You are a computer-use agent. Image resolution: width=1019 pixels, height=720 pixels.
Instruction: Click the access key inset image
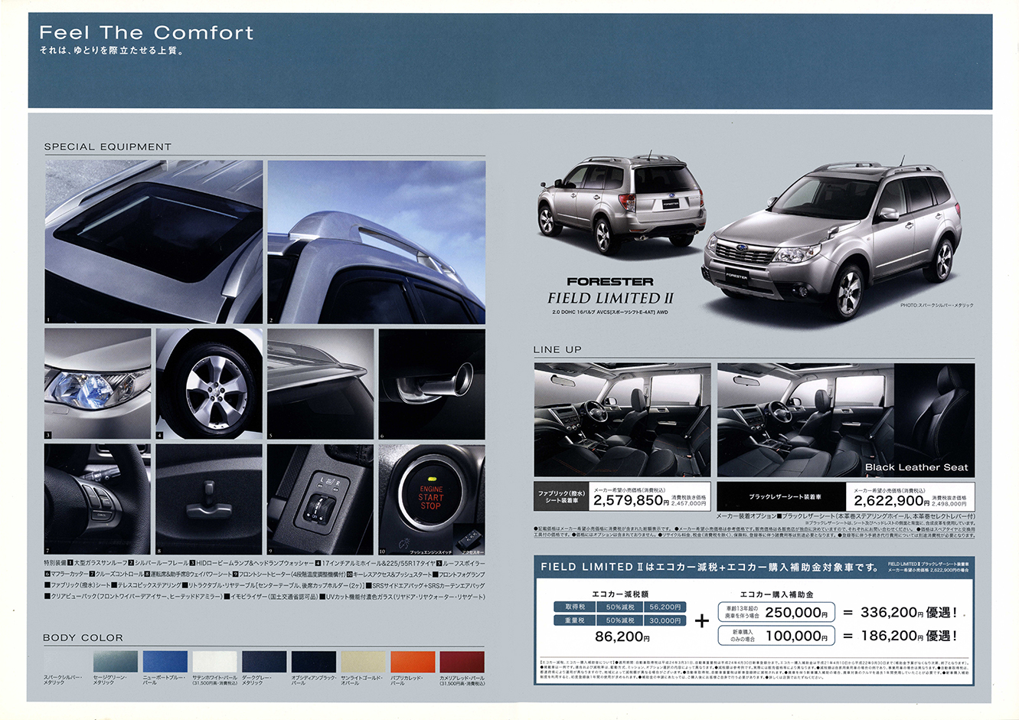click(x=469, y=535)
